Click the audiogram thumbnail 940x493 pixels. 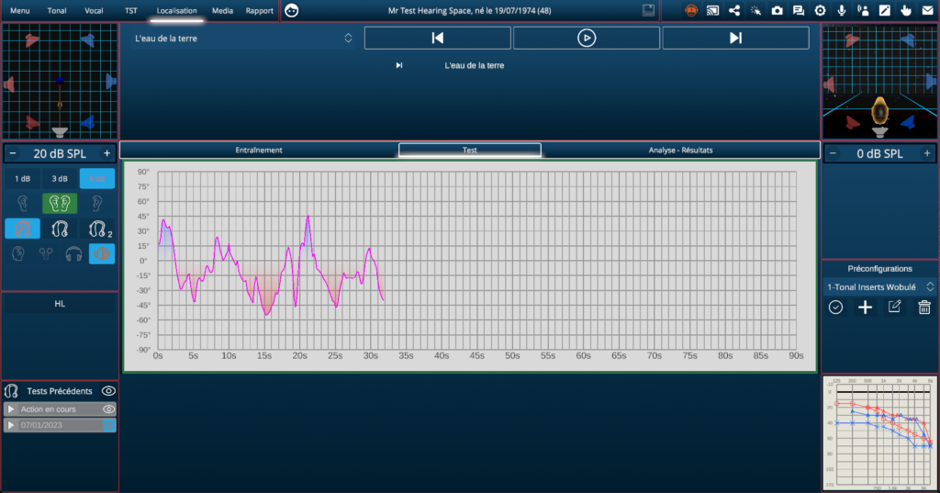coord(879,431)
